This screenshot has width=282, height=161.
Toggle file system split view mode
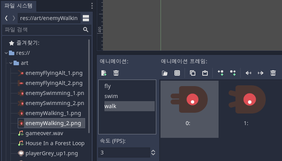86,18
